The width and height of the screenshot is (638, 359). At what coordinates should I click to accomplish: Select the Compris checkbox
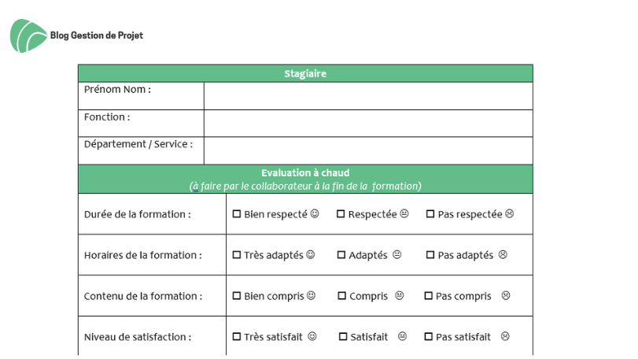pos(341,295)
